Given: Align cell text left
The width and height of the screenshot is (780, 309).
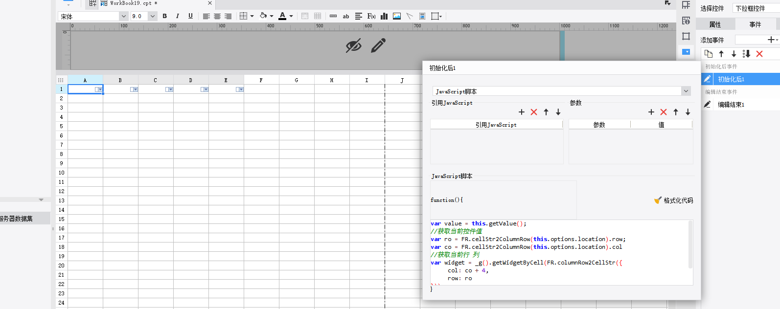Looking at the screenshot, I should (206, 16).
